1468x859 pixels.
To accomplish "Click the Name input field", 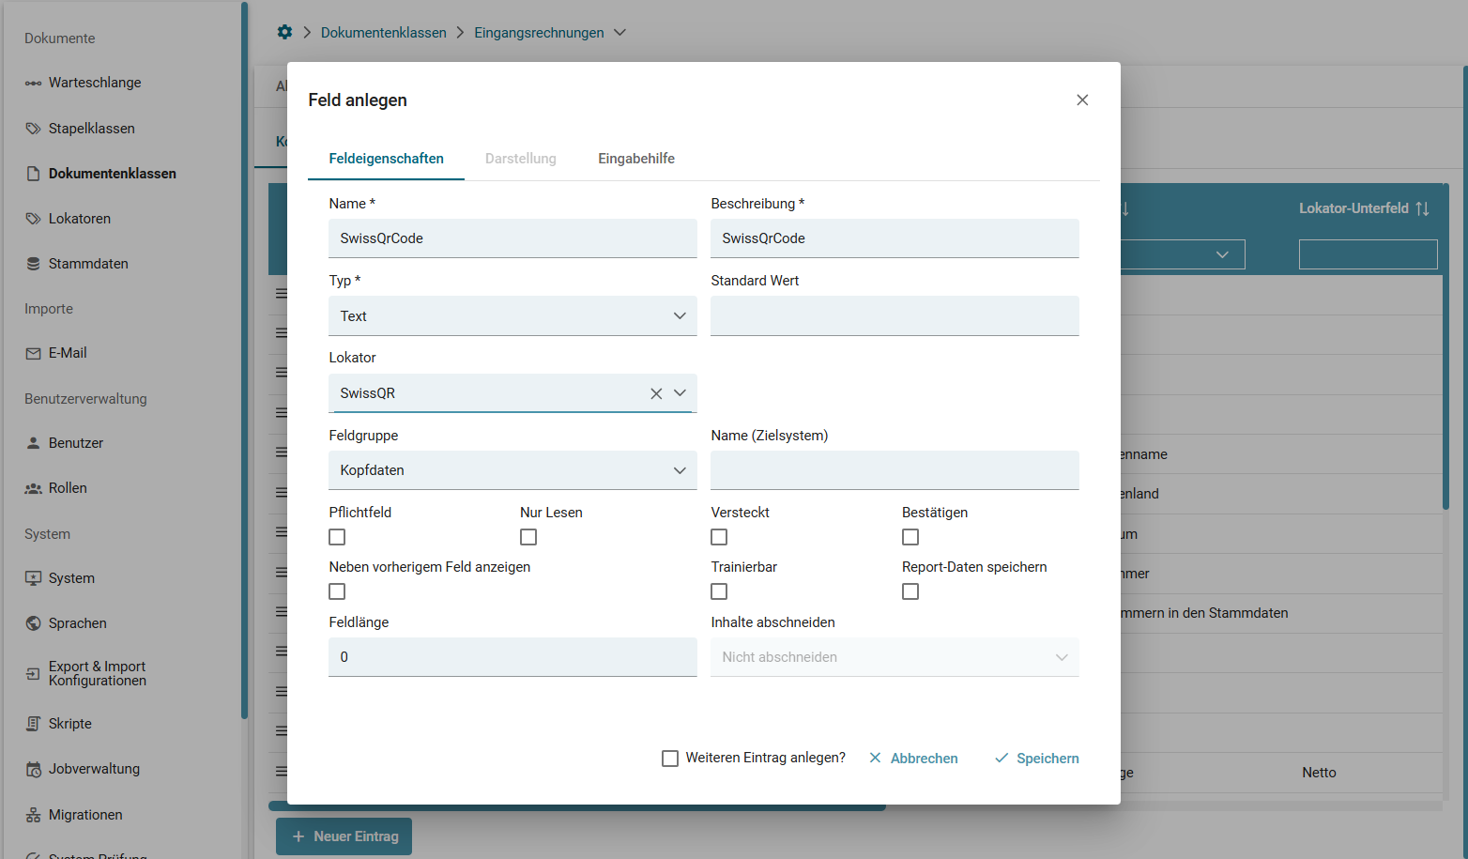I will pos(512,238).
